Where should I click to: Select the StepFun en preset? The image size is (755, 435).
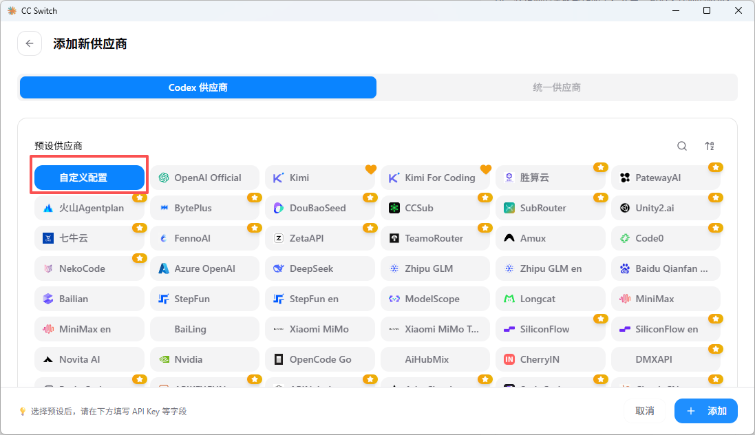[320, 299]
